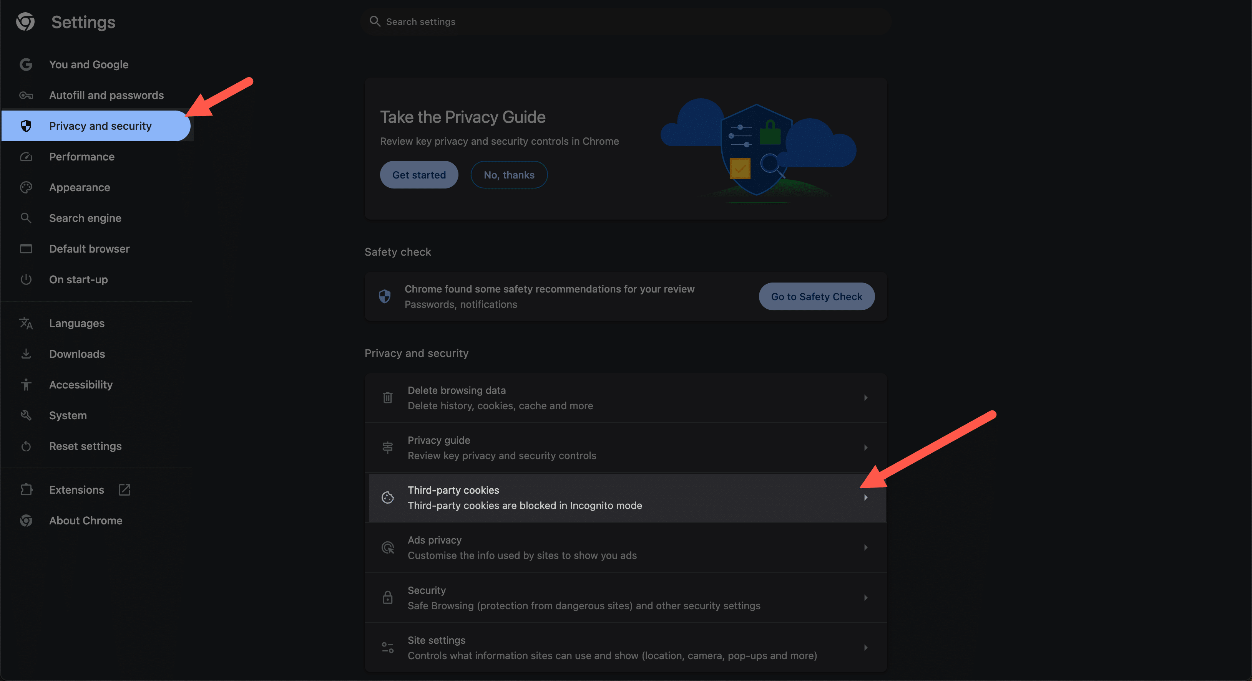Dismiss guide with No, thanks button
Image resolution: width=1252 pixels, height=681 pixels.
click(509, 175)
